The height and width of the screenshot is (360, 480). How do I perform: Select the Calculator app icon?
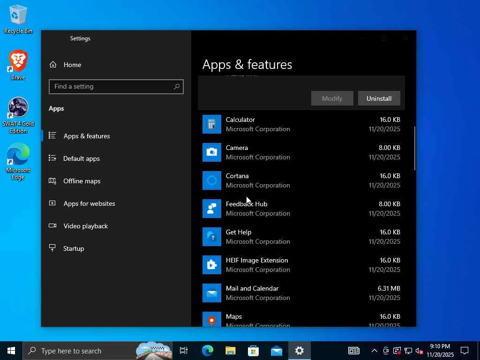tap(211, 124)
